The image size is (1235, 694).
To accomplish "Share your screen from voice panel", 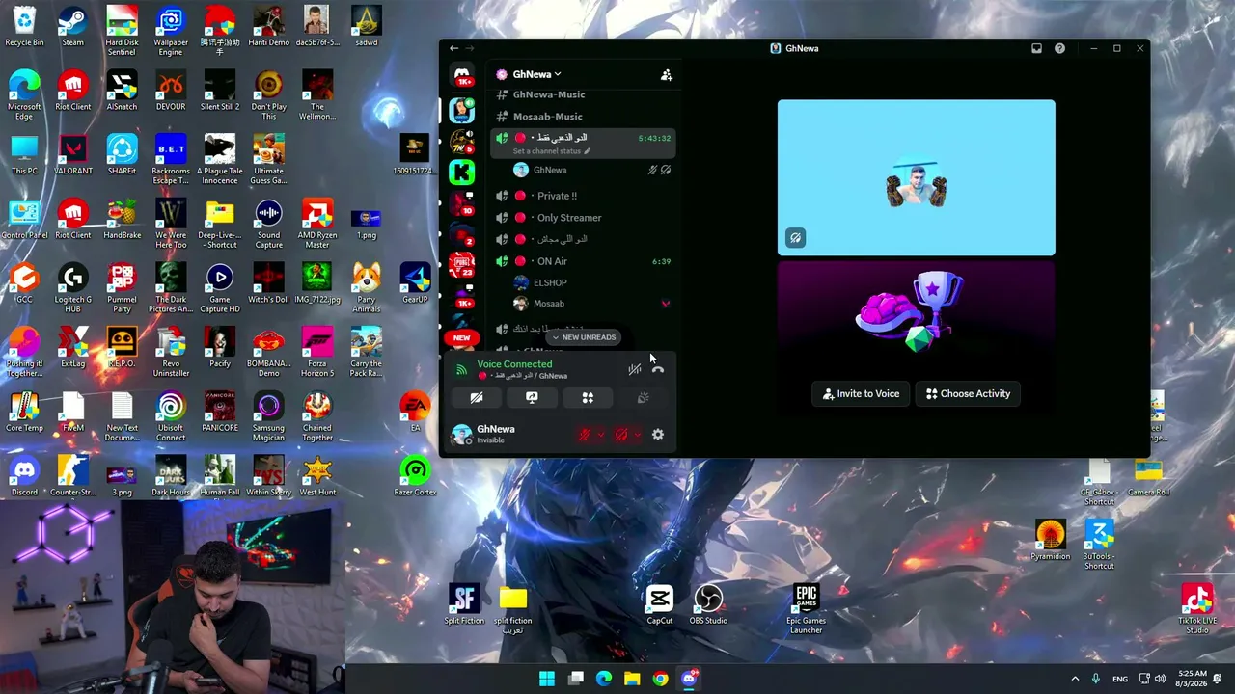I will pos(532,397).
